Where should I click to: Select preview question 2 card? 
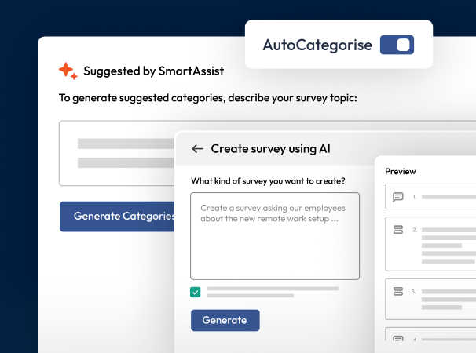click(x=430, y=242)
